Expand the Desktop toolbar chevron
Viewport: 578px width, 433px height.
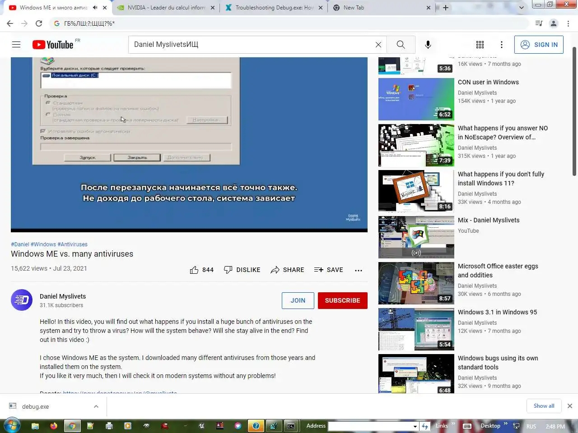[x=505, y=424]
